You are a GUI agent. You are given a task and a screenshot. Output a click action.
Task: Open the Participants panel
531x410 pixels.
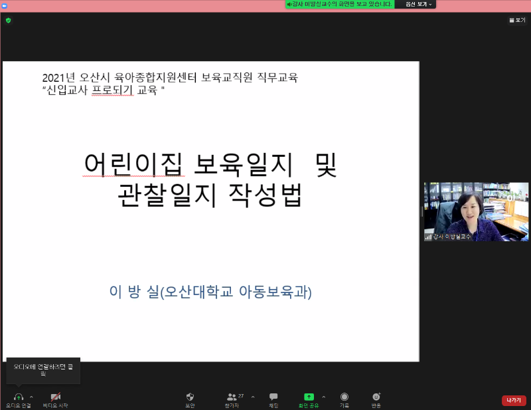pos(232,397)
